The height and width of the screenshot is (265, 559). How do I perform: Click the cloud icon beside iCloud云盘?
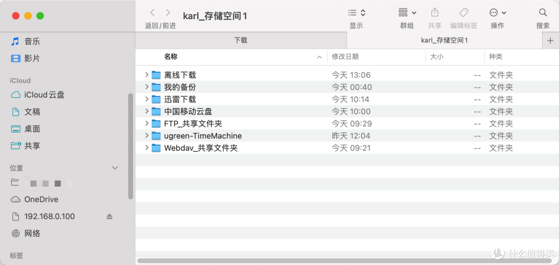tap(16, 95)
